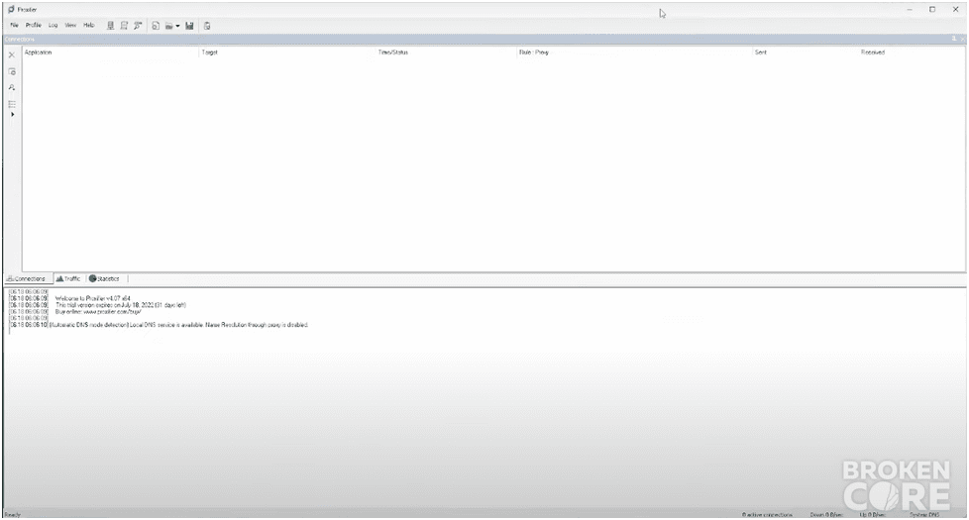Open the View menu
Screen dimensions: 969x520
pyautogui.click(x=71, y=26)
